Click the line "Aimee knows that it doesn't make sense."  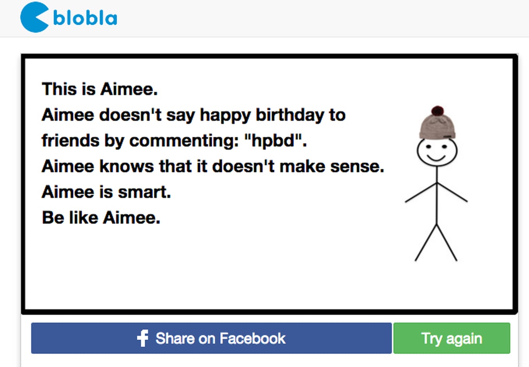point(213,166)
